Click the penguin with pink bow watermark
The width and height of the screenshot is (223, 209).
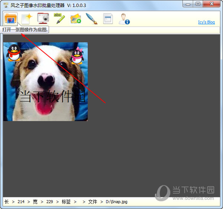77,56
